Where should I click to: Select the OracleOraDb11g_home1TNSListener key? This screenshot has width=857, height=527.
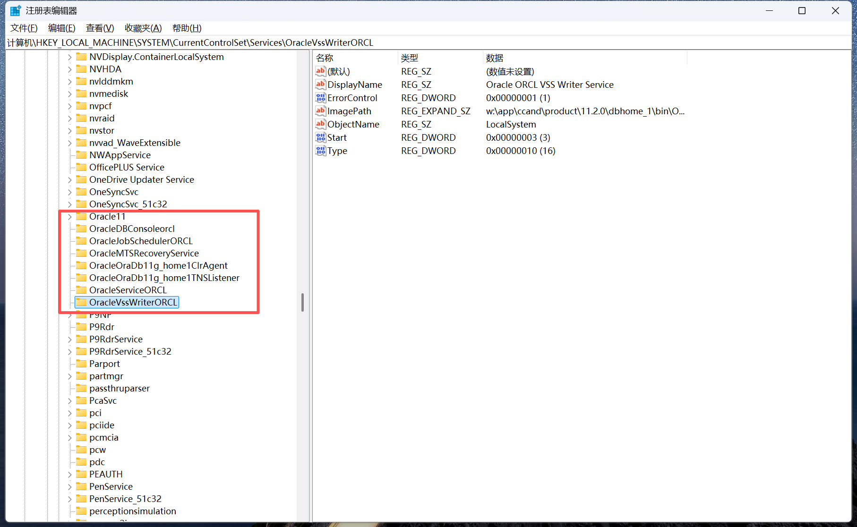point(164,278)
